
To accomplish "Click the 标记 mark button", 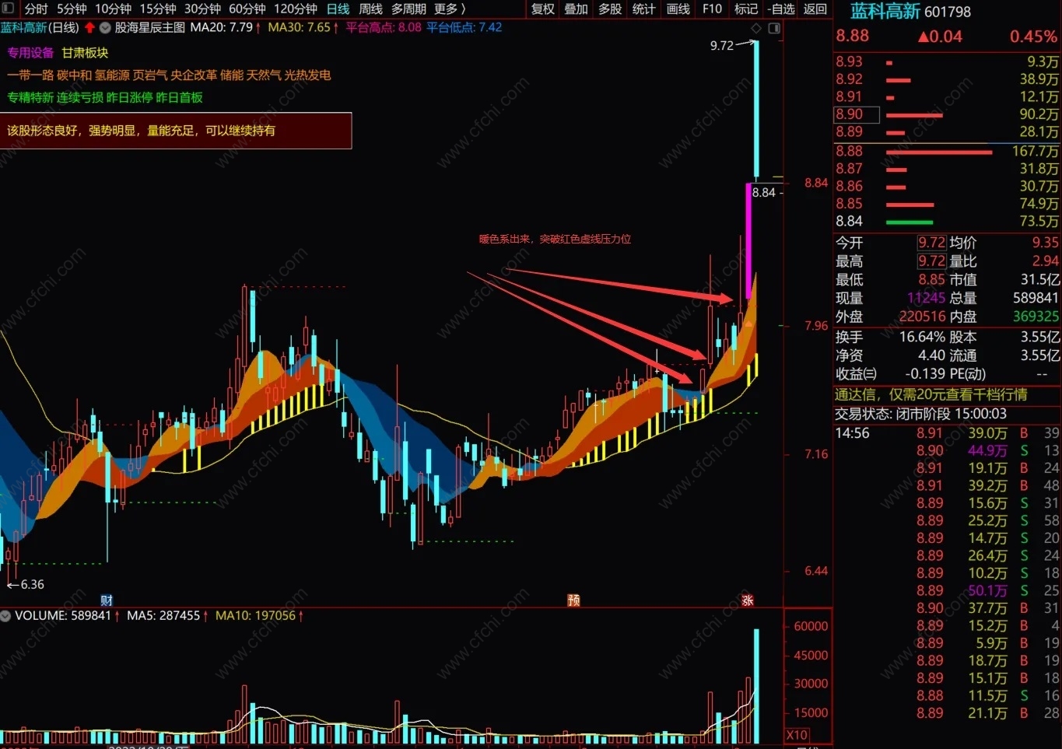I will (x=746, y=9).
